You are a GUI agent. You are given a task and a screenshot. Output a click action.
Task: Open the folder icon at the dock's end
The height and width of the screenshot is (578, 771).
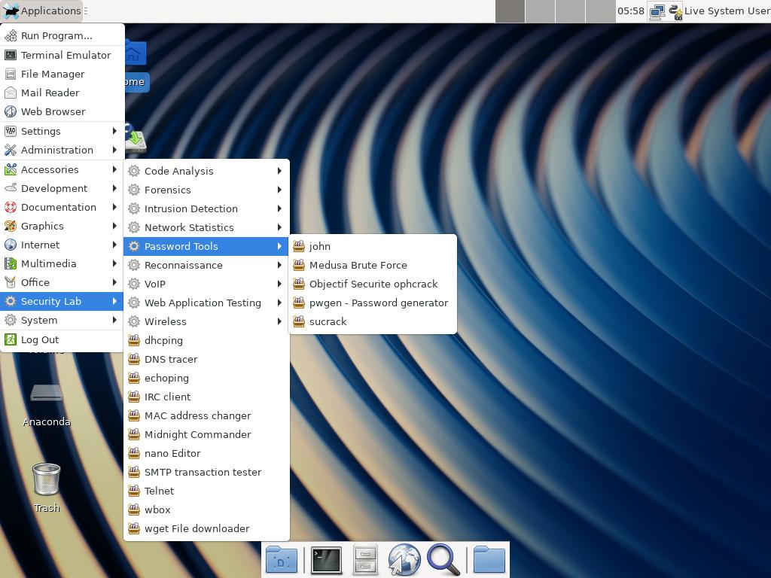pos(489,560)
